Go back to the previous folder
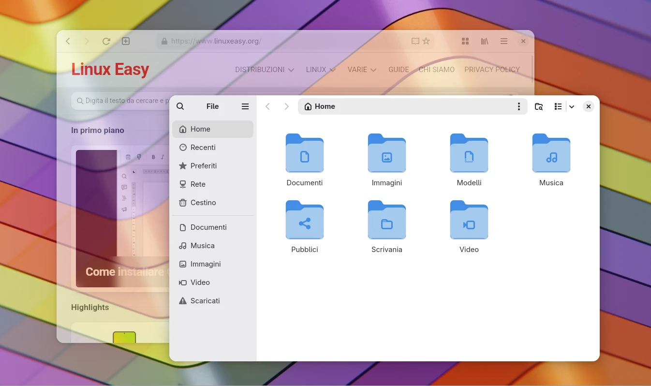Screen dimensions: 651x386 [267, 106]
